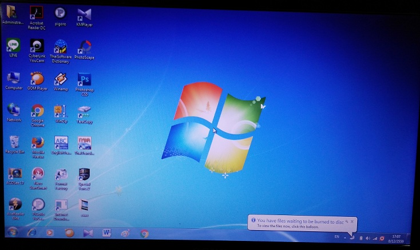Launch Internet Explorer from the taskbar

tap(31, 232)
